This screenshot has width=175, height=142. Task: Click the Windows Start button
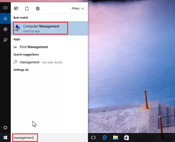click(x=5, y=137)
